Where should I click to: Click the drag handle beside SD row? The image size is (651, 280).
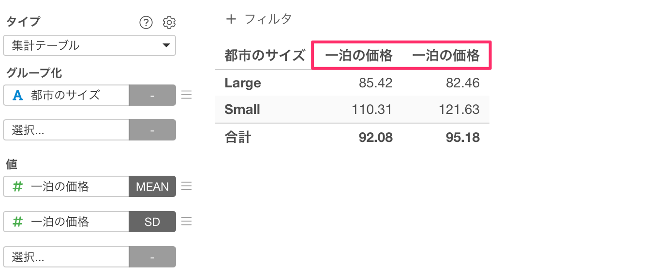186,222
